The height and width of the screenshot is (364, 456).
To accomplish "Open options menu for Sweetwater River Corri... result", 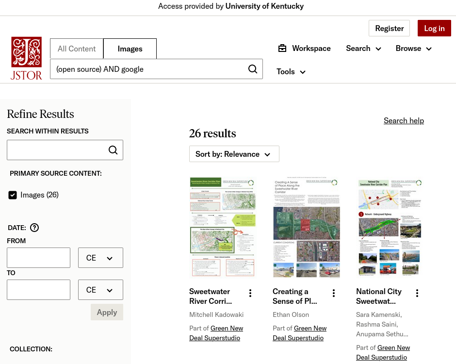I will (x=250, y=293).
